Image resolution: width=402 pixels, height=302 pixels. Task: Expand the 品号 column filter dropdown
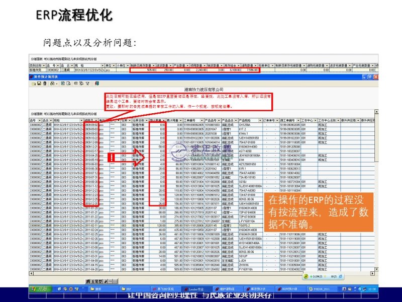coord(40,120)
